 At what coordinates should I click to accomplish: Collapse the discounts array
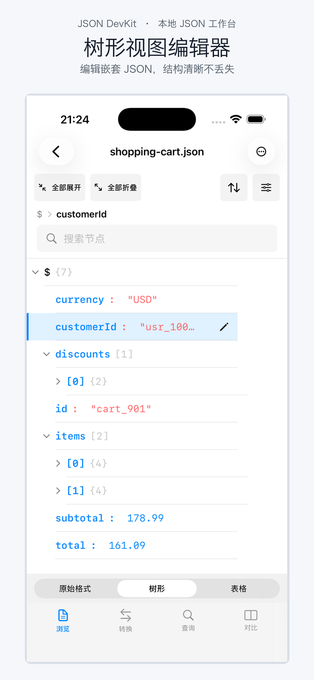click(x=46, y=354)
